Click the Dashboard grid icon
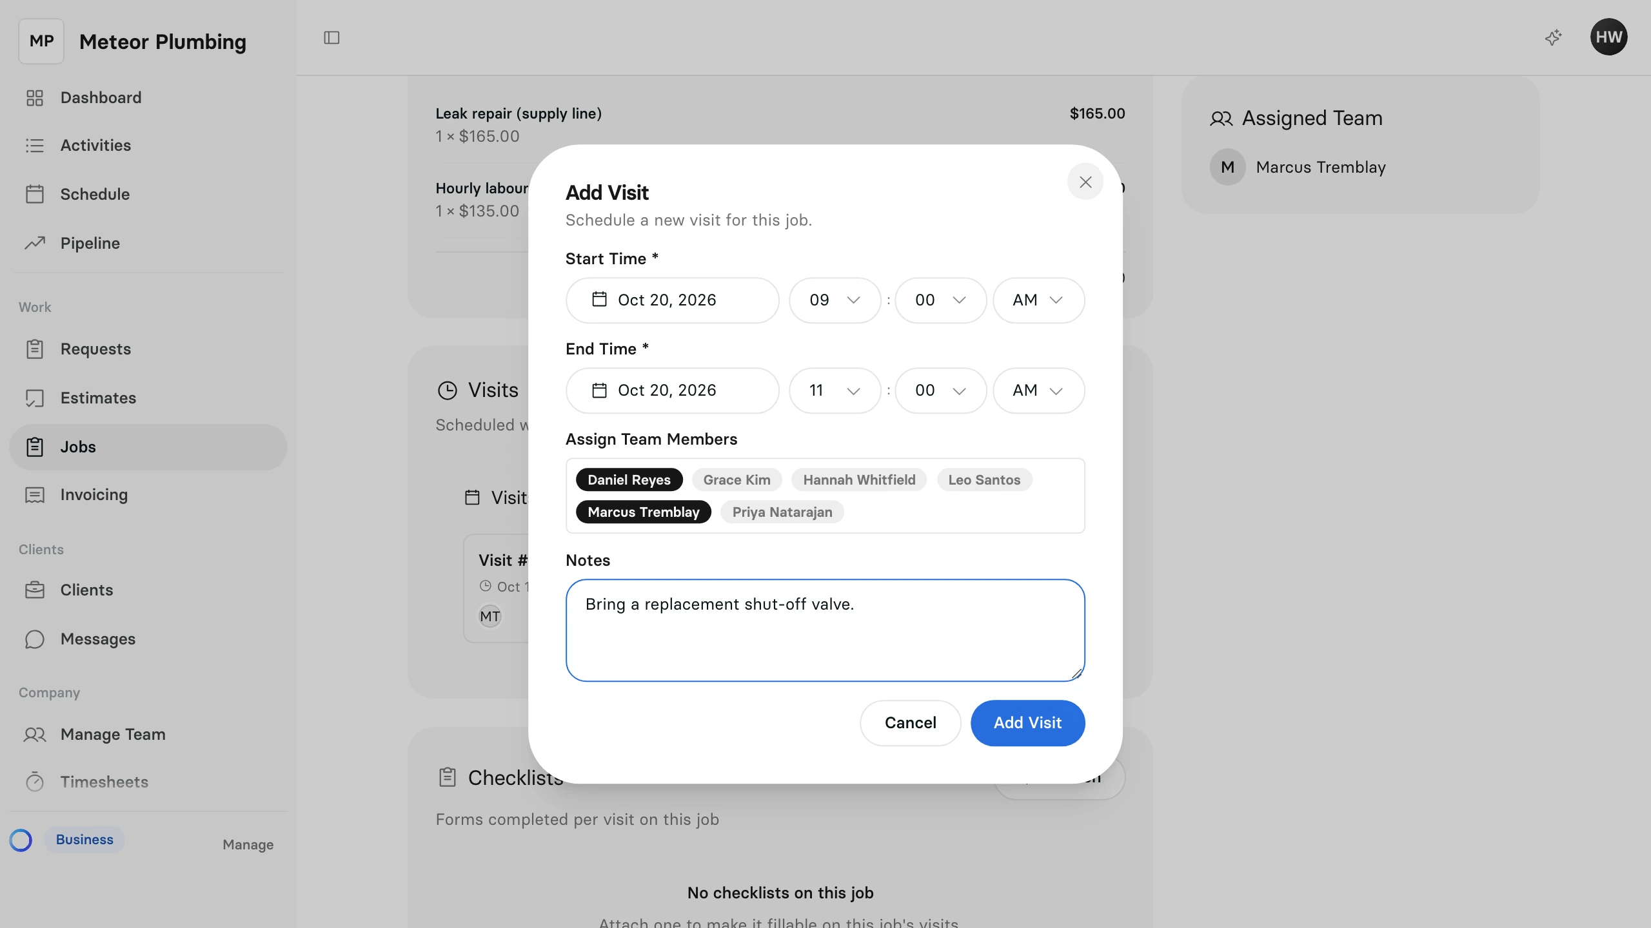The height and width of the screenshot is (928, 1651). [34, 98]
